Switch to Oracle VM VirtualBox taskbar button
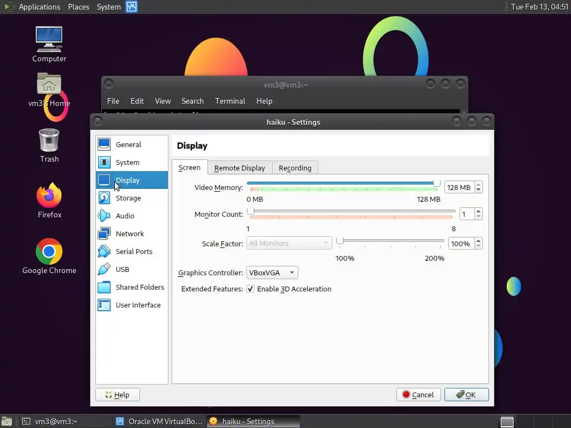The image size is (571, 428). (159, 421)
